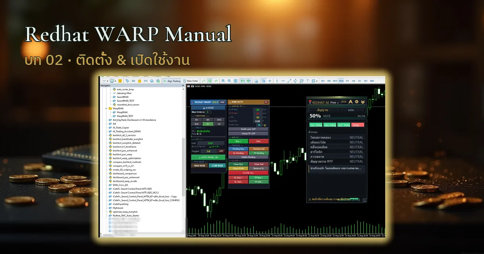484x254 pixels.
Task: Click the Delete Pending button
Action: 248,157
